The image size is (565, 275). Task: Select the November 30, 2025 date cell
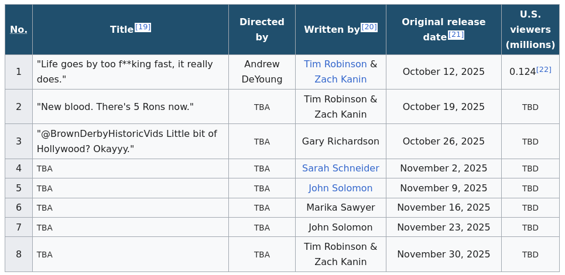click(443, 255)
